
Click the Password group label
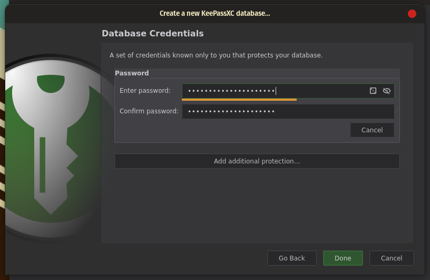tap(132, 73)
